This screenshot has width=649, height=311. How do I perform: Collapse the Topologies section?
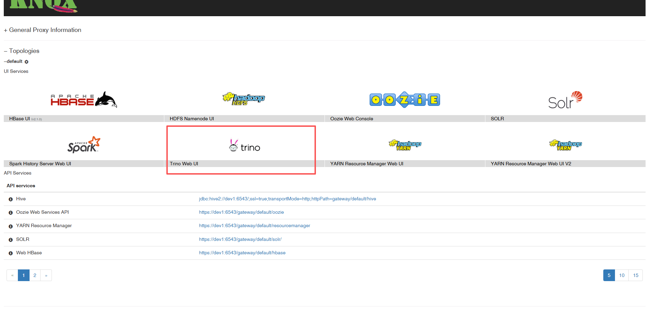coord(21,51)
